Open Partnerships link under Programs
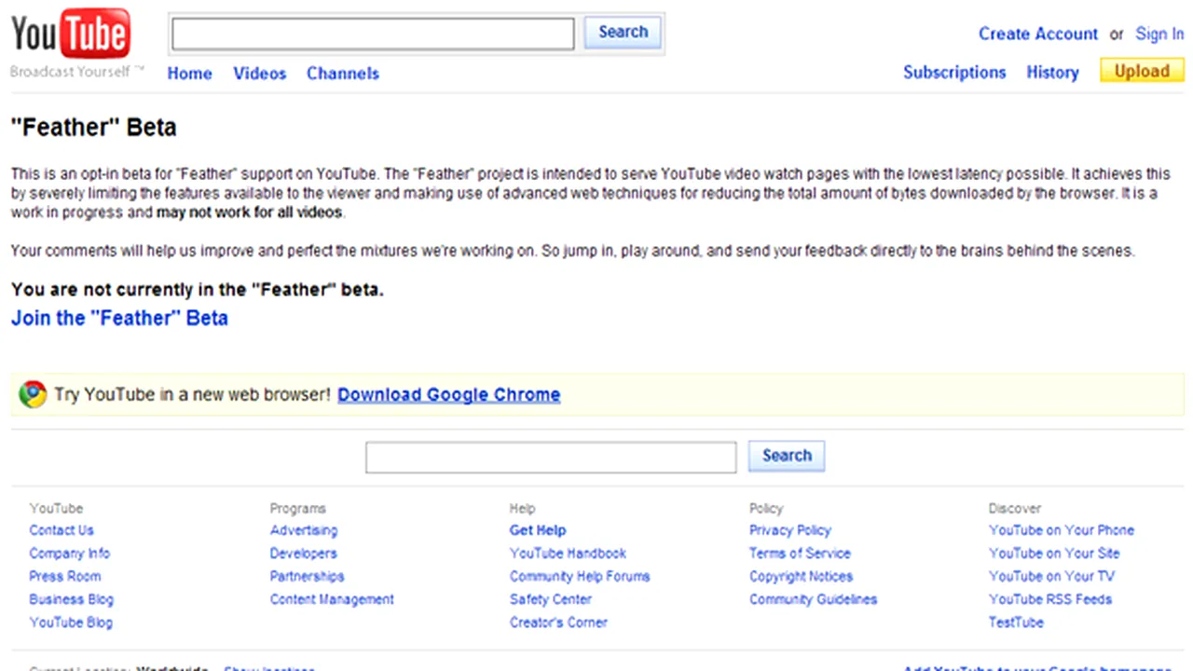The height and width of the screenshot is (671, 1193). pyautogui.click(x=308, y=577)
